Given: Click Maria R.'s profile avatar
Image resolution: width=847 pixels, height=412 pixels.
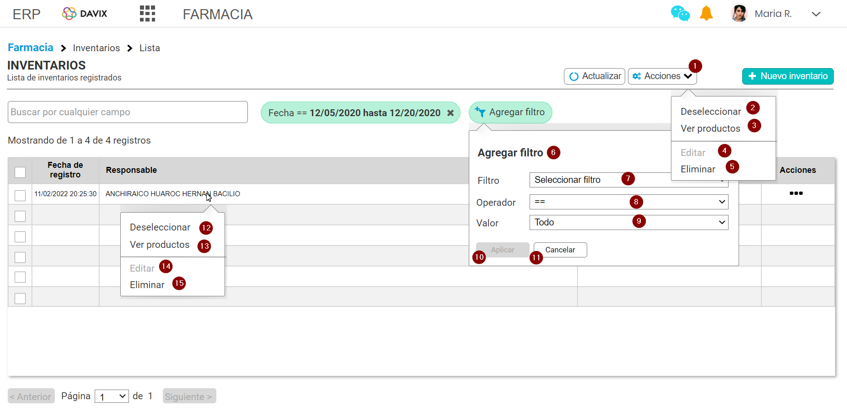Looking at the screenshot, I should [739, 13].
